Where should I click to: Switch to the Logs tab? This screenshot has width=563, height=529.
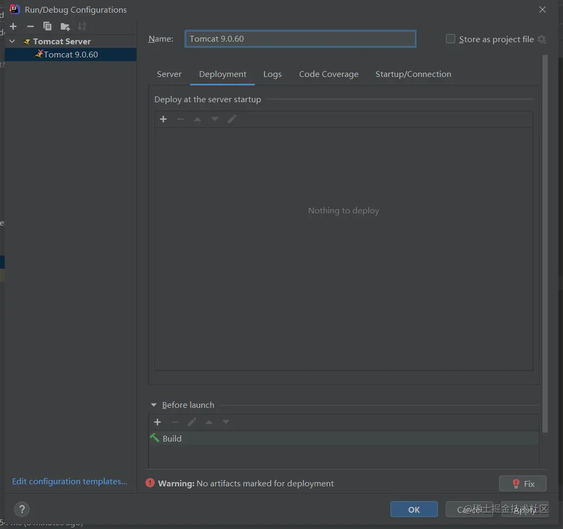272,74
